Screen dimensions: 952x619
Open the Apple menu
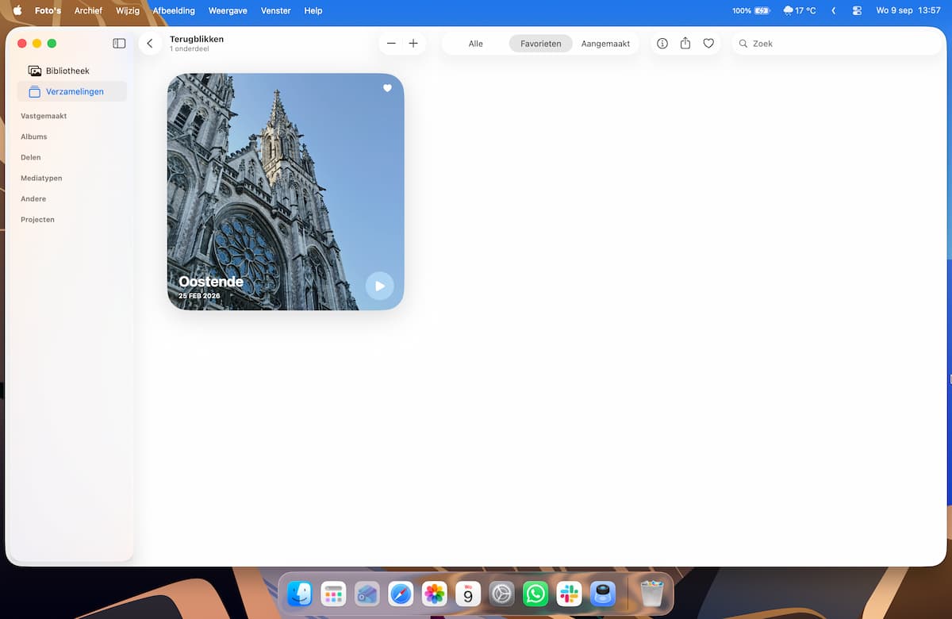(x=17, y=10)
